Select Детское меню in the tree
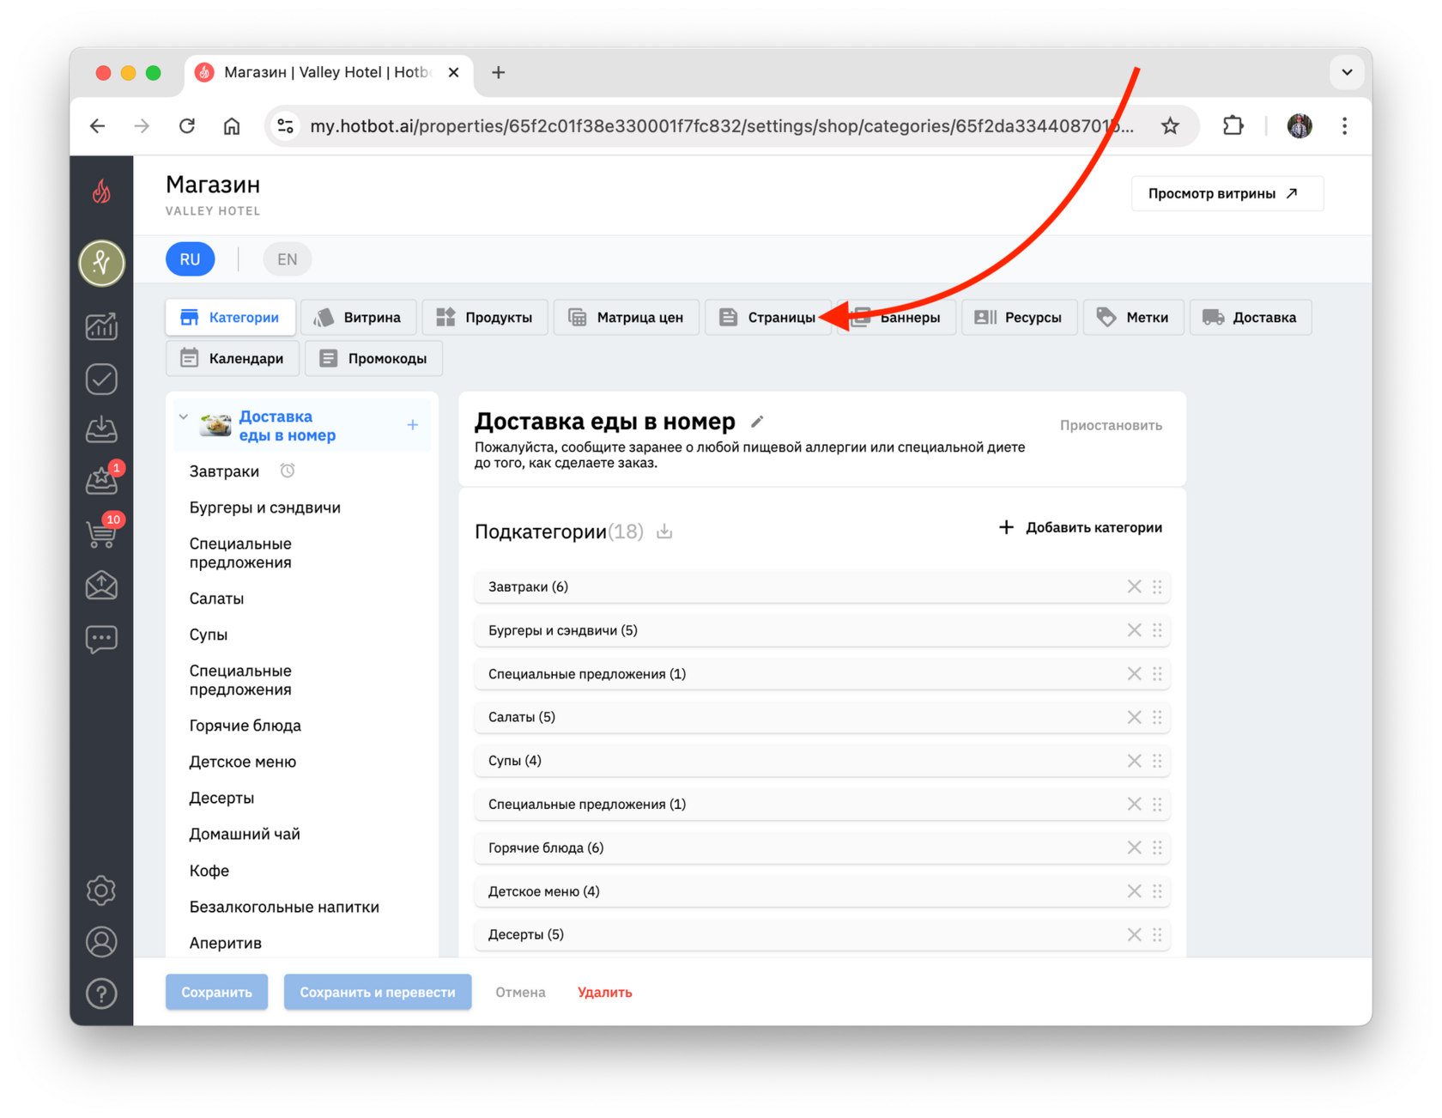The height and width of the screenshot is (1118, 1442). tap(242, 762)
